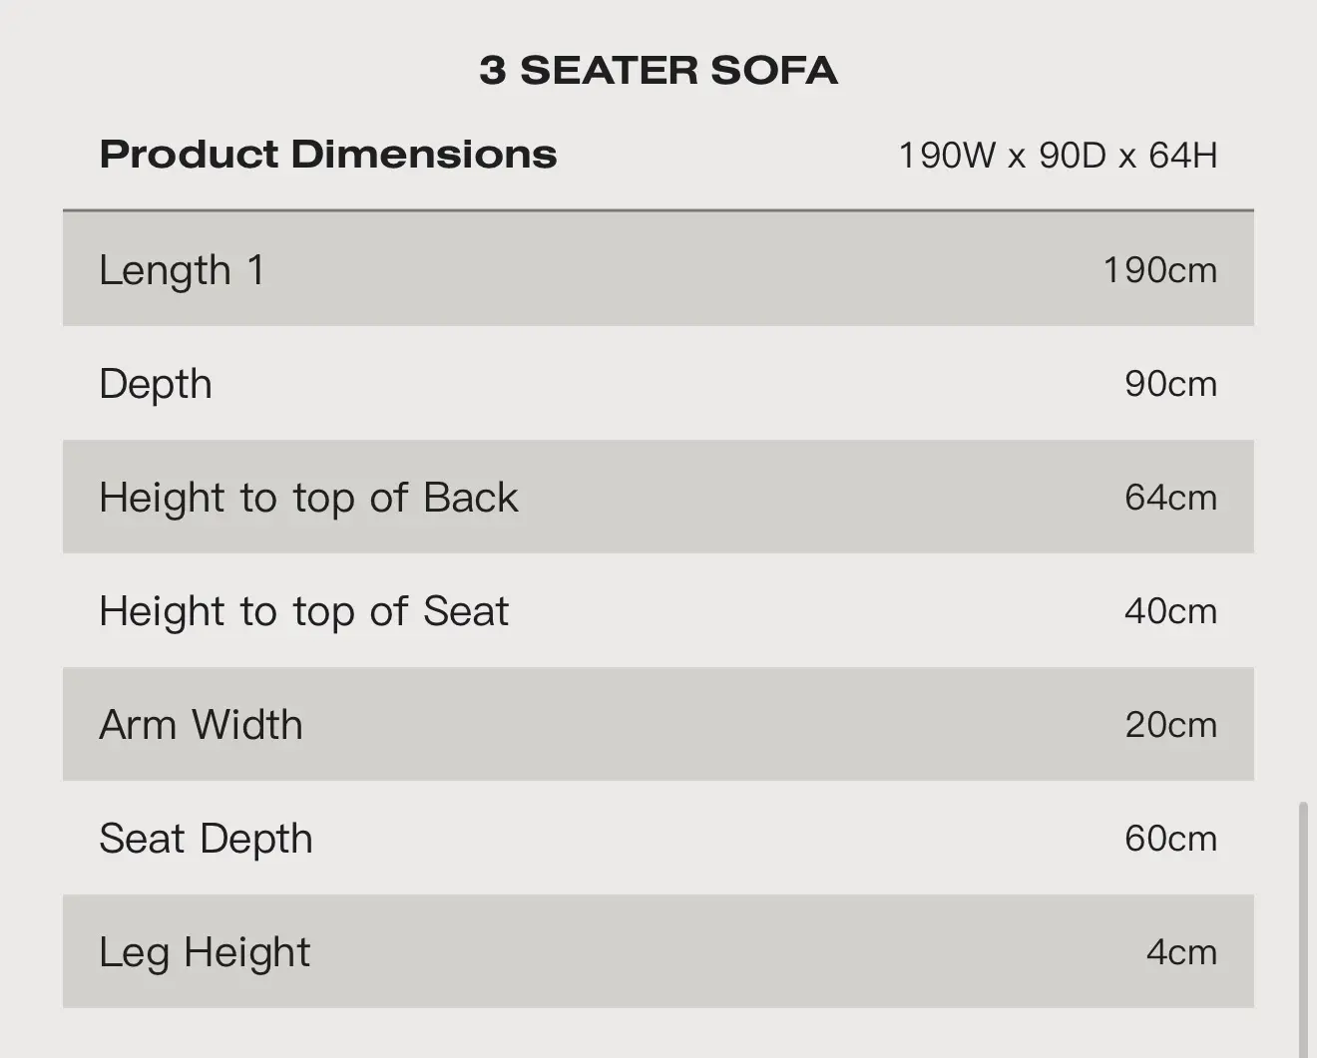1317x1058 pixels.
Task: Select the Arm Width label
Action: pos(201,725)
